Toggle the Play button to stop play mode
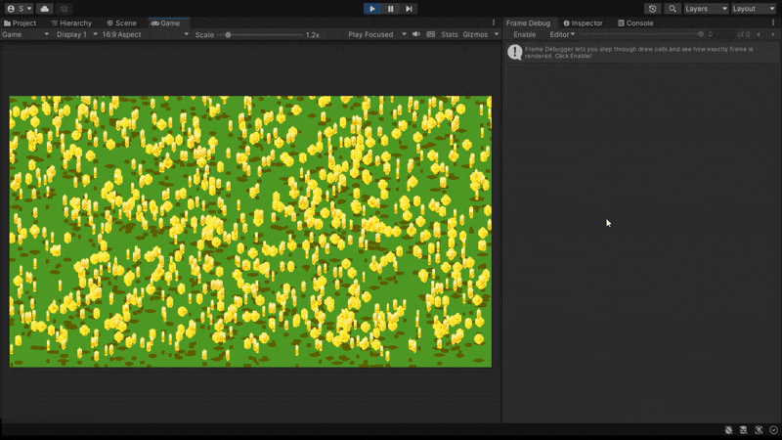This screenshot has height=440, width=782. click(371, 9)
